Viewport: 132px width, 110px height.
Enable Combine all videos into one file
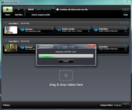[57, 9]
